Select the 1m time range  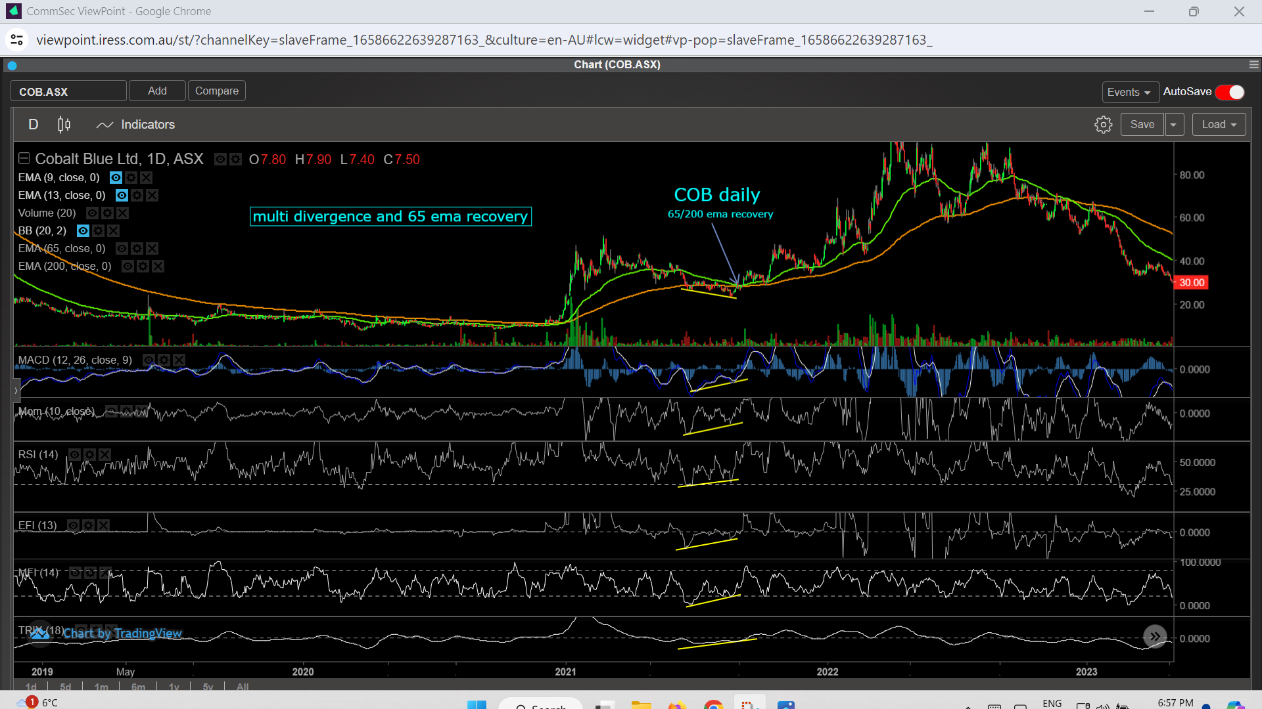coord(101,687)
